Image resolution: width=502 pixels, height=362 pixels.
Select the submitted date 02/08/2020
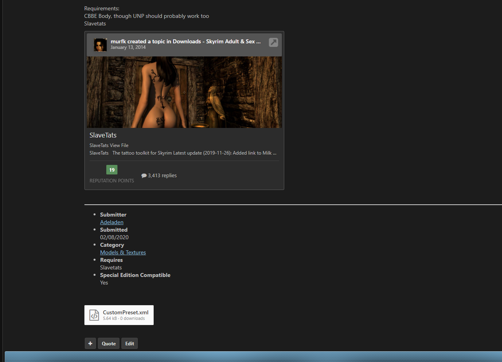pyautogui.click(x=114, y=237)
